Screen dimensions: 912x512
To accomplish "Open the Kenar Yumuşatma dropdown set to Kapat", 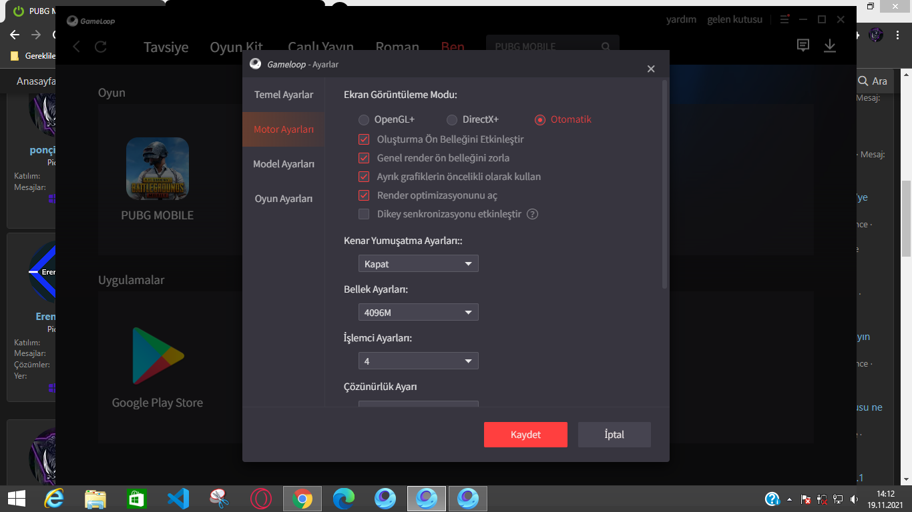I will pos(419,264).
